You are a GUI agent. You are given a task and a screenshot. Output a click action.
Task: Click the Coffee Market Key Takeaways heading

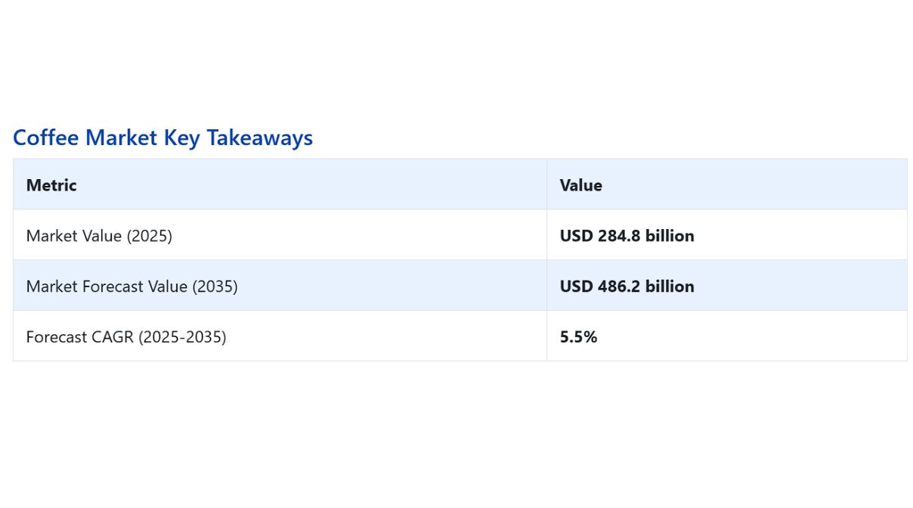(x=162, y=138)
